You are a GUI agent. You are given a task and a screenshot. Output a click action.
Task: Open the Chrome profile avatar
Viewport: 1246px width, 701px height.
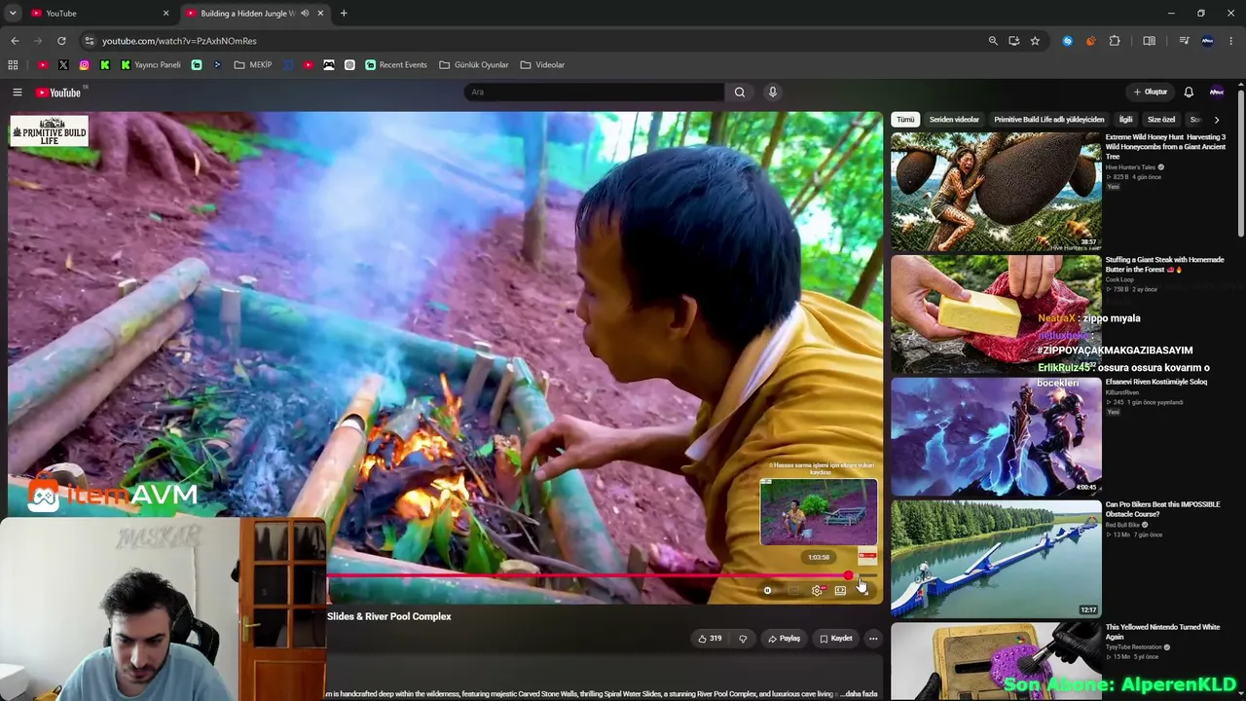tap(1207, 41)
